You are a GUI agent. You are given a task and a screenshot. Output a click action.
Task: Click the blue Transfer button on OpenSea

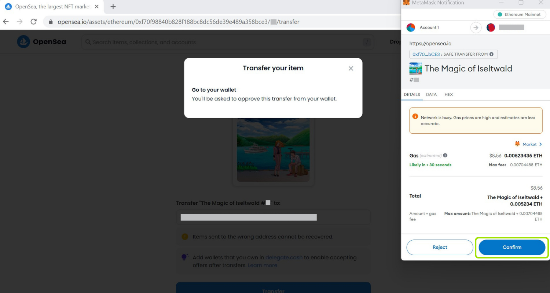tap(273, 288)
